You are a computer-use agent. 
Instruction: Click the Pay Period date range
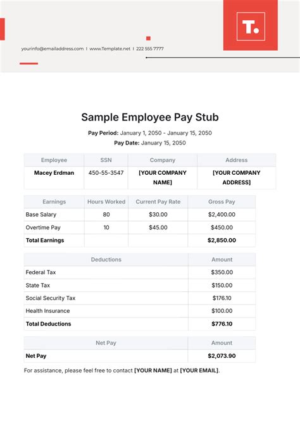tap(166, 133)
